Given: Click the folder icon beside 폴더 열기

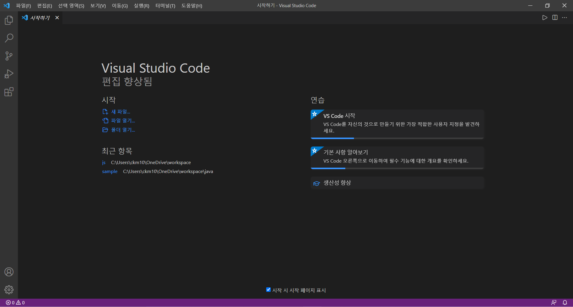Looking at the screenshot, I should tap(105, 130).
